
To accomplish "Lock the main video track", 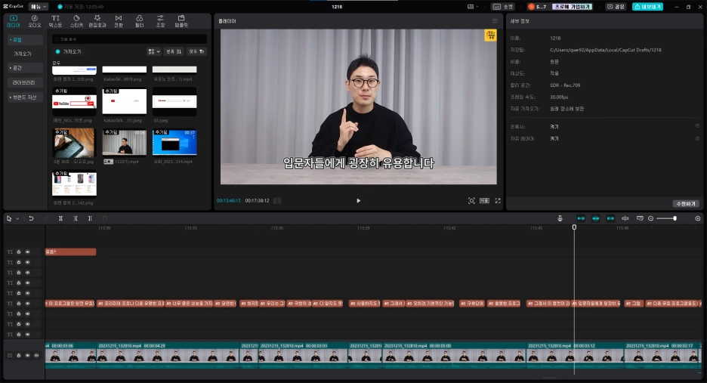I will coord(18,356).
